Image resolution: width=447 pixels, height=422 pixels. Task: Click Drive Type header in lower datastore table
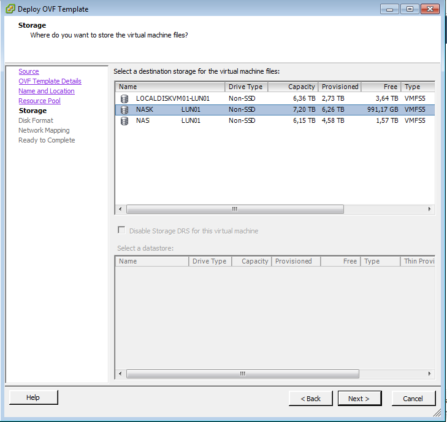coord(210,261)
